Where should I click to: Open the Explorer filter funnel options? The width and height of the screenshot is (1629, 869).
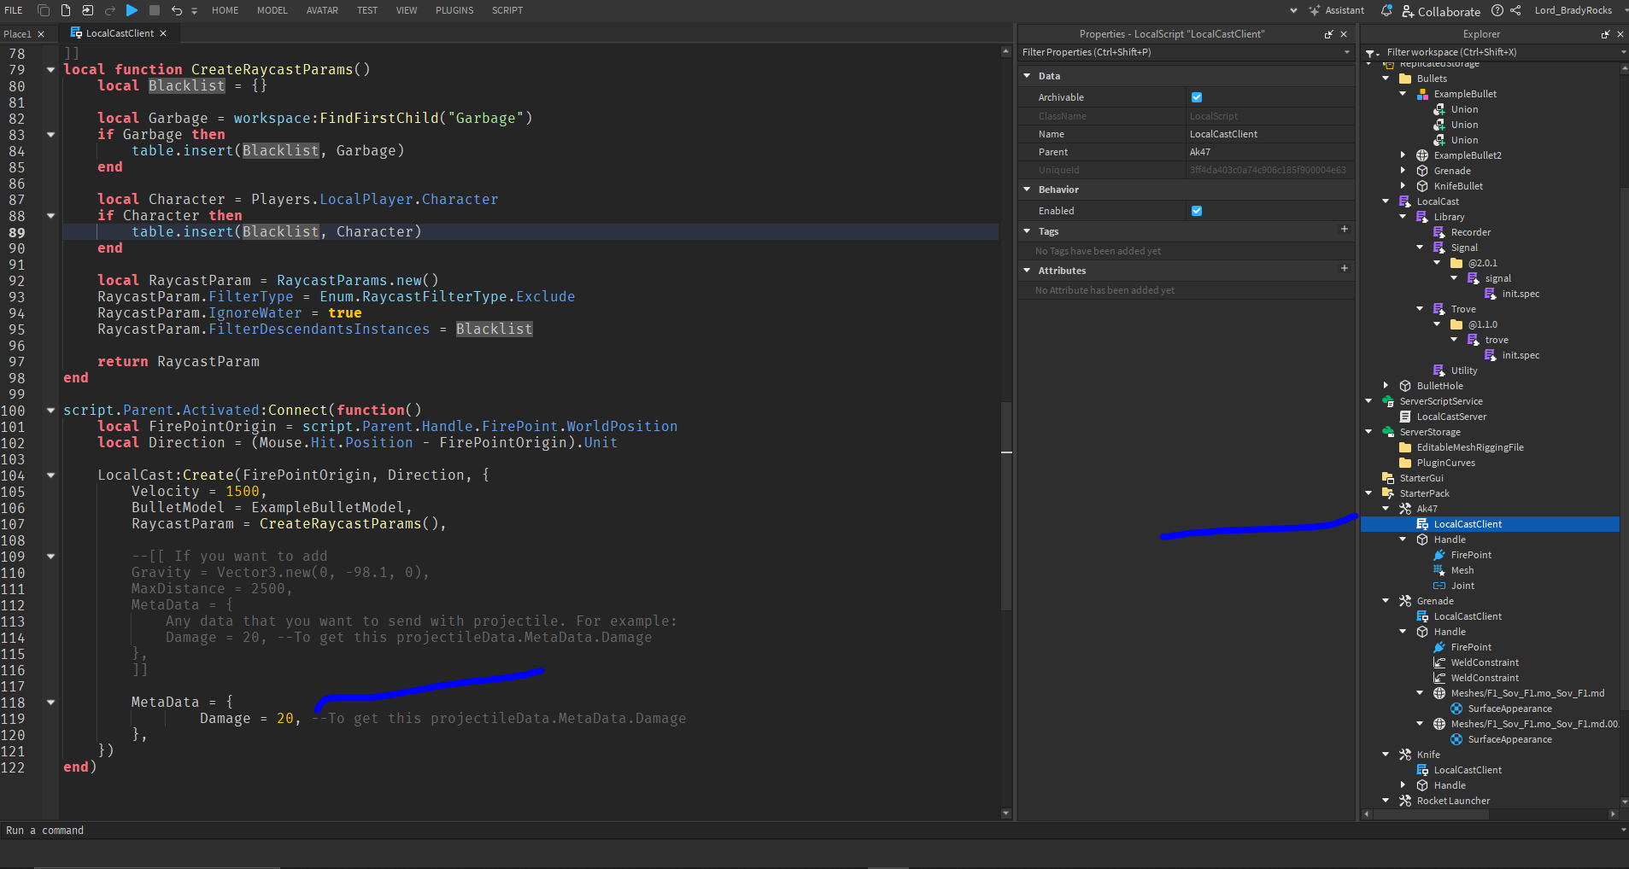1372,53
